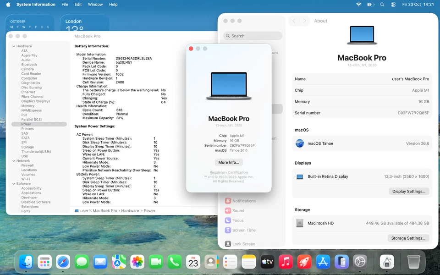Select Wi-Fi under the Network section
Image resolution: width=440 pixels, height=275 pixels.
click(26, 179)
